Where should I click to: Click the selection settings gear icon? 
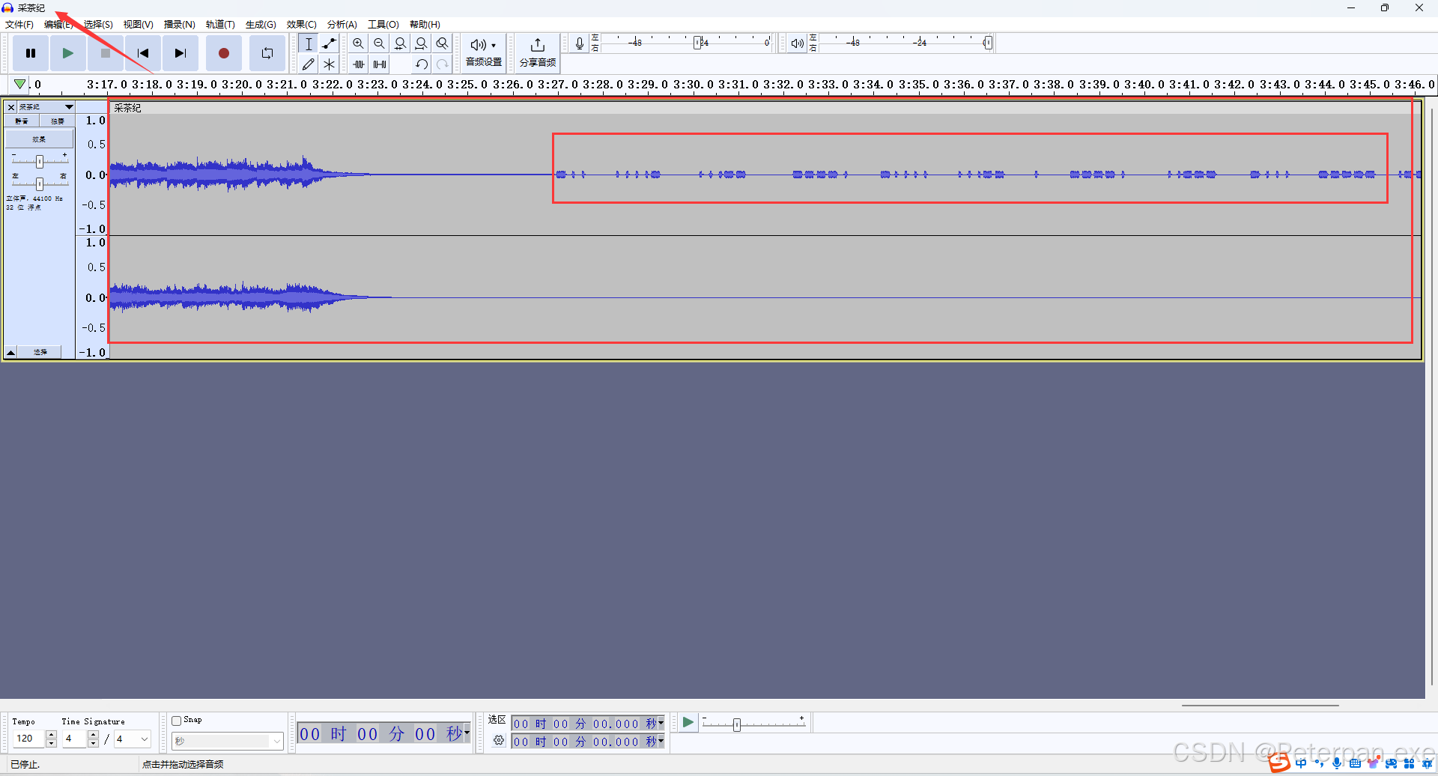[x=499, y=741]
